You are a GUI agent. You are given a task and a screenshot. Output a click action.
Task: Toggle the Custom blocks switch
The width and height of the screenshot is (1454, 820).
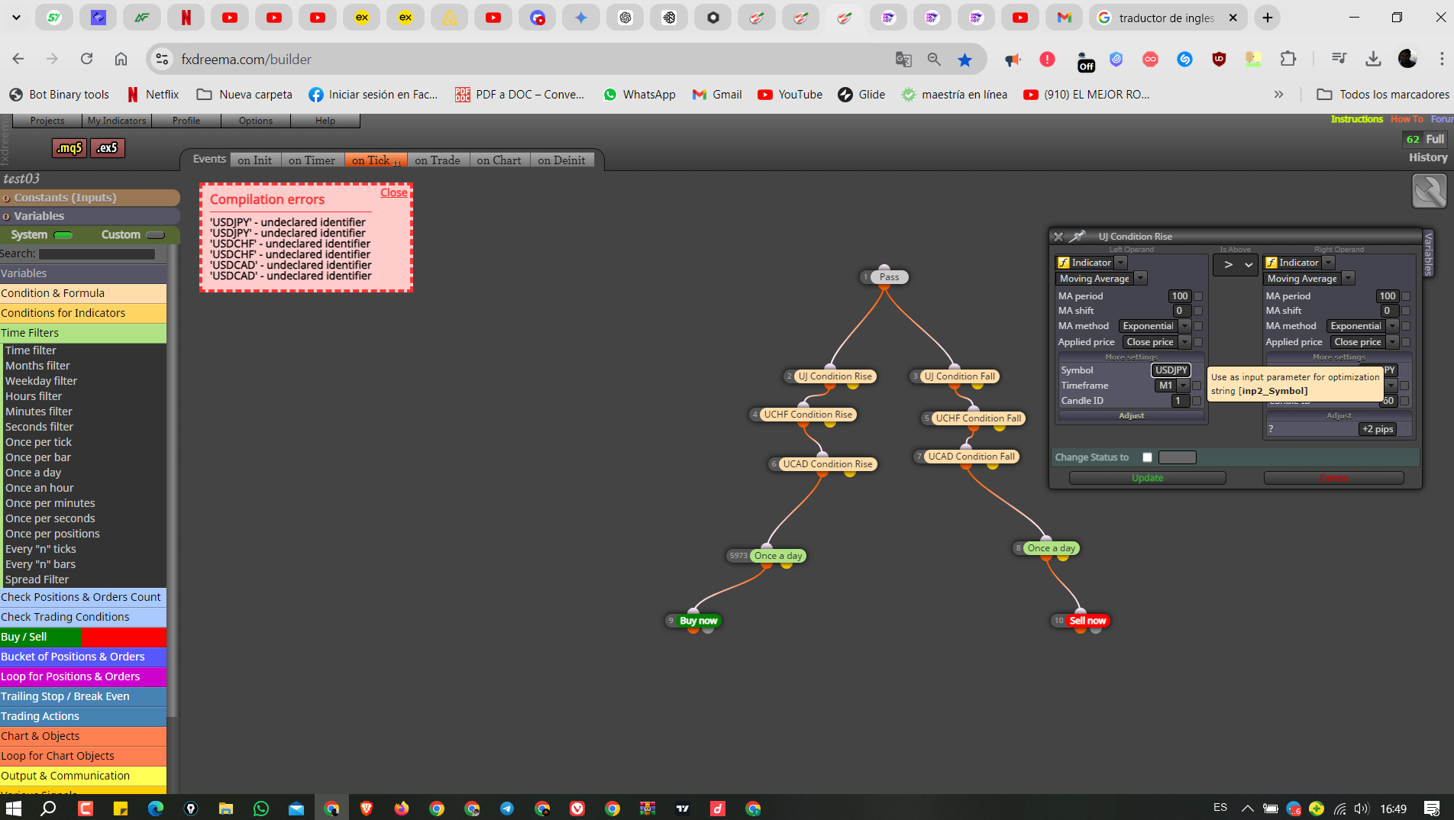[x=156, y=235]
